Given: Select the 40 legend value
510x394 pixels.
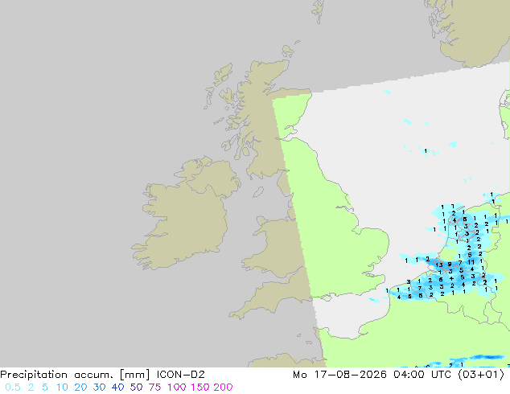Looking at the screenshot, I should click(x=117, y=388).
